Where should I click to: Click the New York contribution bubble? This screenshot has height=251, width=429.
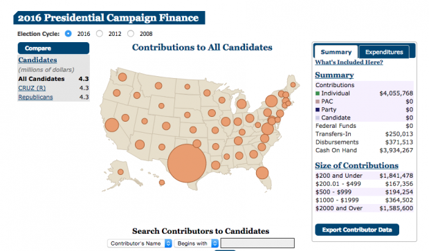click(x=271, y=101)
